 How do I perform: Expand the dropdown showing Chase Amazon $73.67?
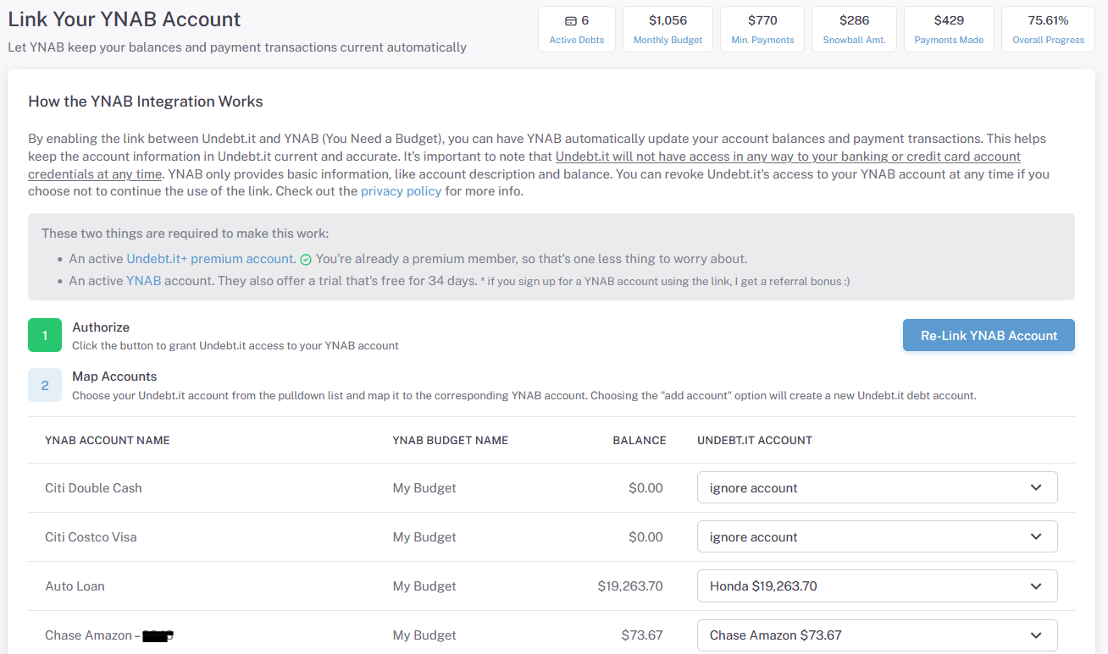[878, 635]
